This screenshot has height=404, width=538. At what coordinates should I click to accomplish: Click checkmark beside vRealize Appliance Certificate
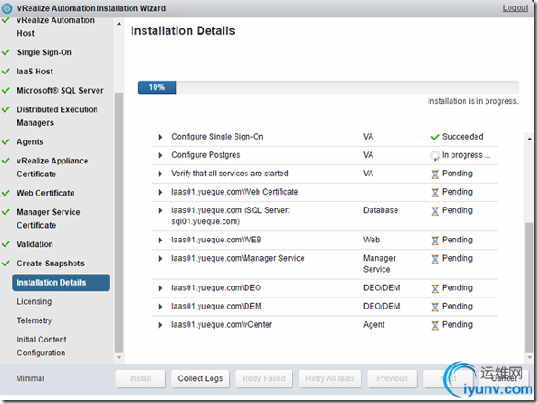point(6,161)
